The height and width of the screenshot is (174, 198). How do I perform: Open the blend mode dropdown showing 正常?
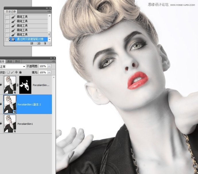[x=13, y=66]
